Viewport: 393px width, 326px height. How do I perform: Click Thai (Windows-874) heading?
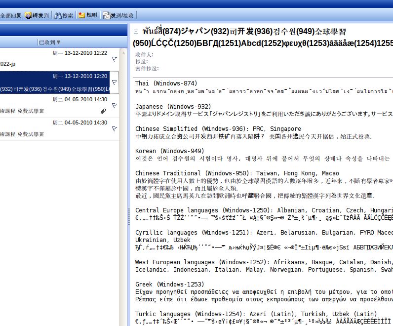pyautogui.click(x=166, y=83)
